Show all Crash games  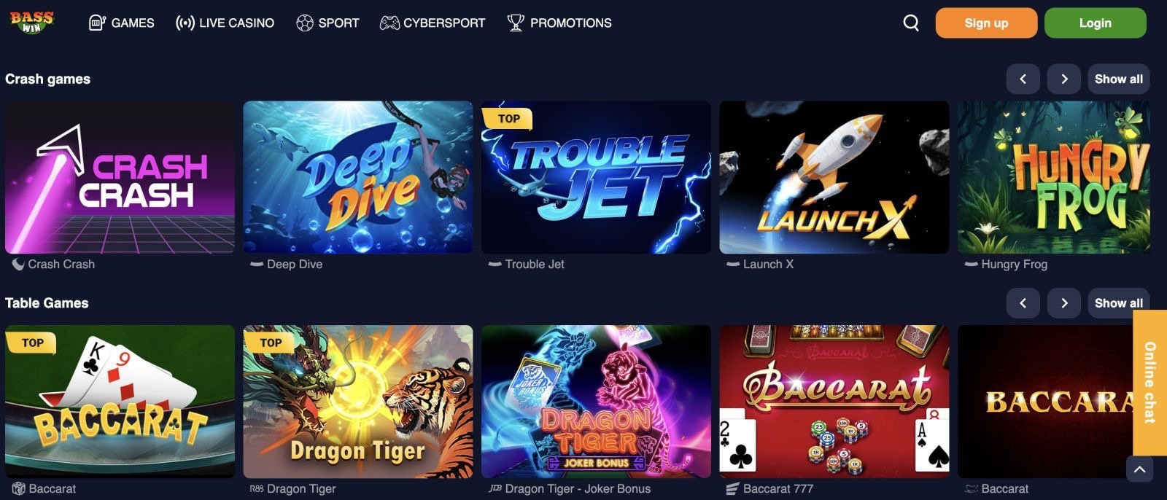(1118, 79)
